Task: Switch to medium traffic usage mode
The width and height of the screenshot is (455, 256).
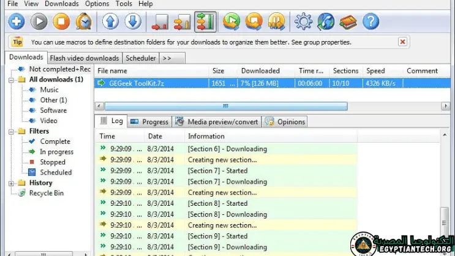Action: [182, 23]
